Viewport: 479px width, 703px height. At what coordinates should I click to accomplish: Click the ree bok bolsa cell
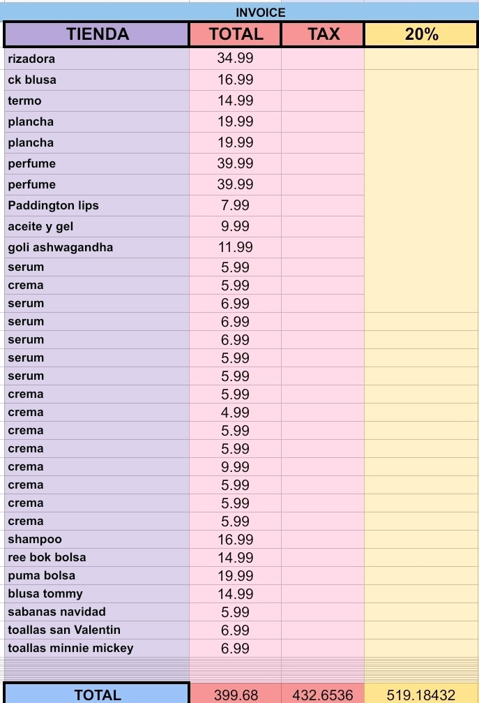click(x=97, y=557)
